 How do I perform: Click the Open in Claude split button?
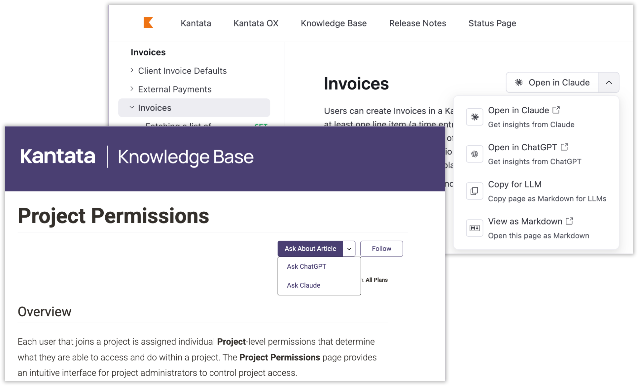(552, 82)
